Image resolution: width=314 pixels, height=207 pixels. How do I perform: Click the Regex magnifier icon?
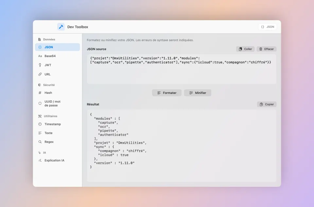tap(40, 142)
